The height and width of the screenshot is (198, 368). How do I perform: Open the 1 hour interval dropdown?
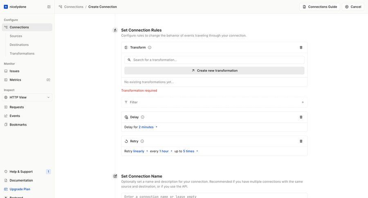pos(166,151)
